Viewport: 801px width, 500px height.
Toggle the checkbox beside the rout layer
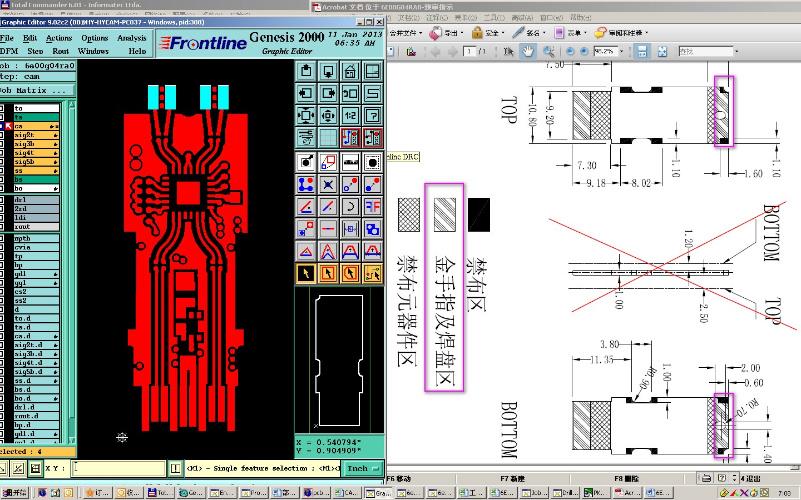[x=2, y=227]
